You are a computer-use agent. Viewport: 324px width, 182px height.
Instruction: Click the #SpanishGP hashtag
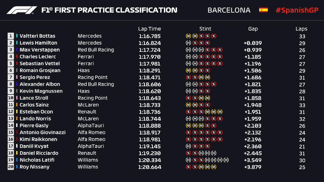pos(297,10)
